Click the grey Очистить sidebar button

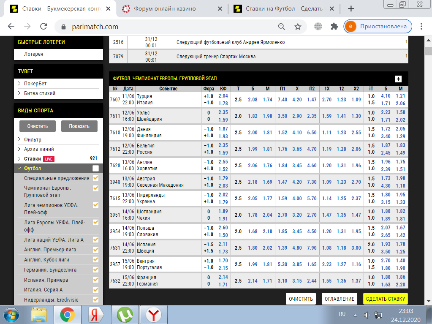tap(38, 126)
